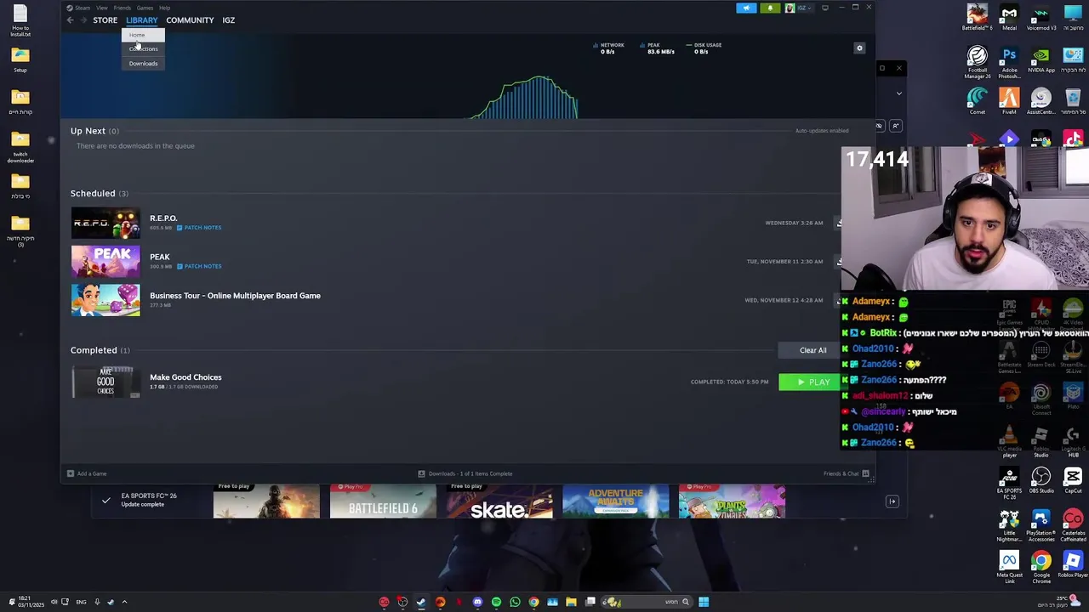Open the R.E.P.O. game thumbnail

tap(105, 223)
